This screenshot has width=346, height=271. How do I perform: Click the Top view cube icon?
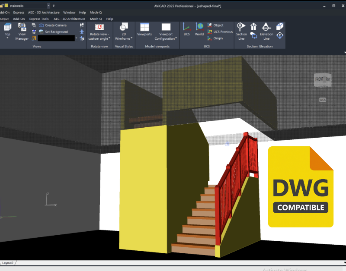(7, 27)
